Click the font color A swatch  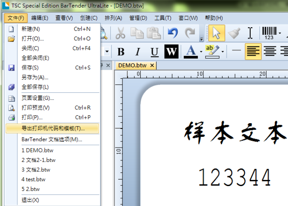click(190, 52)
